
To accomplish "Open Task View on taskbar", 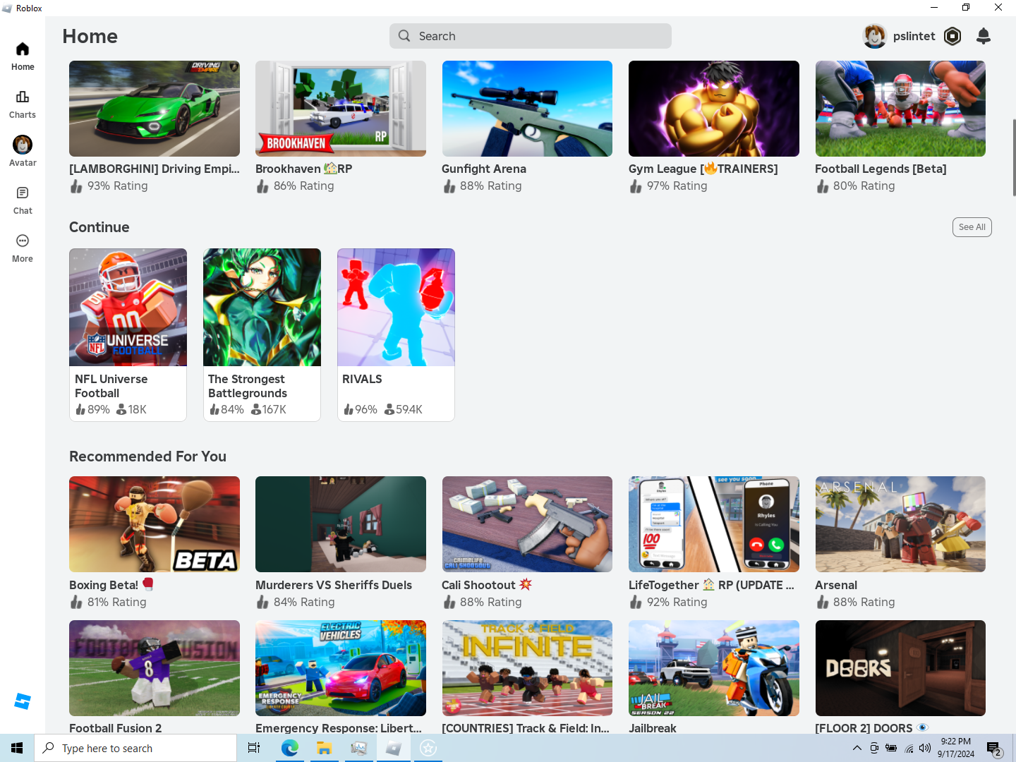I will pyautogui.click(x=254, y=748).
